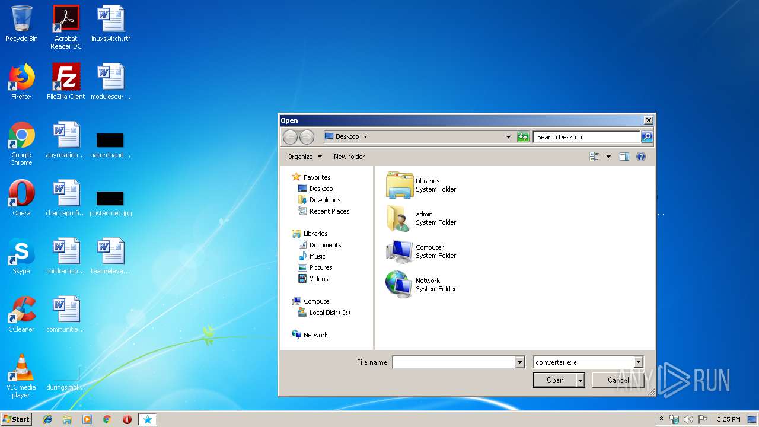
Task: Open CCleaner desktop shortcut
Action: click(x=21, y=314)
